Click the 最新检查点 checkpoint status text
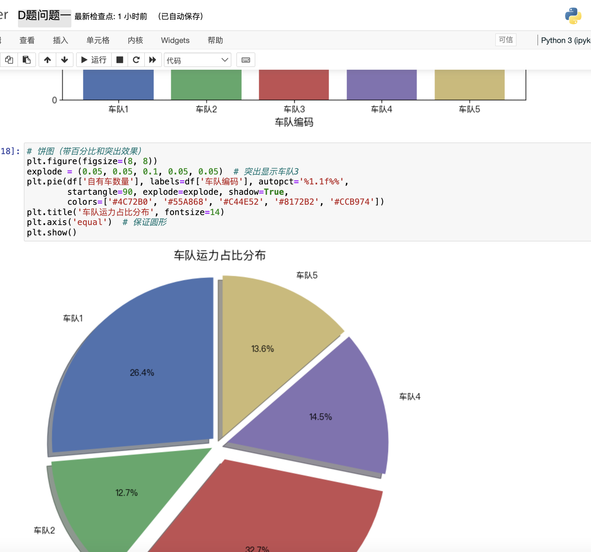 [x=111, y=16]
